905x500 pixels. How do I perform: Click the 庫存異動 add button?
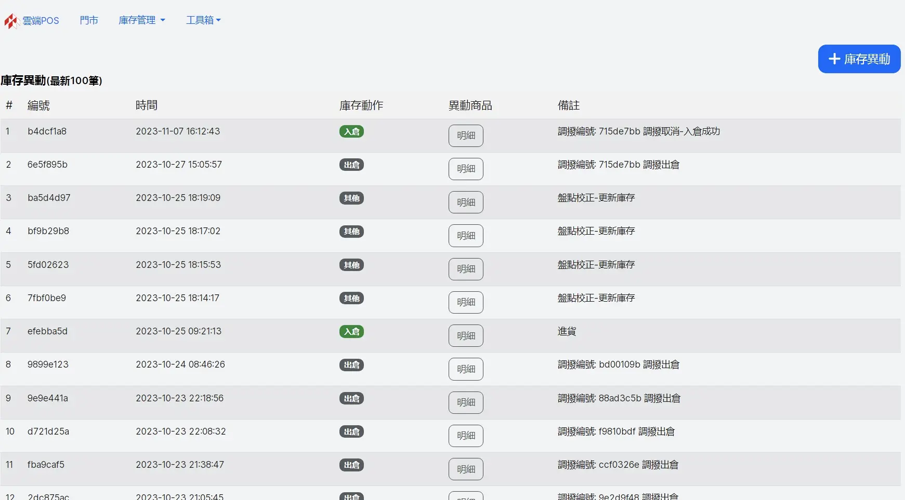tap(859, 59)
